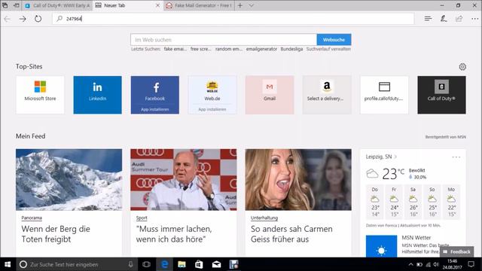Open the MSN Wetter sun icon tile
This screenshot has width=482, height=271.
(x=381, y=246)
